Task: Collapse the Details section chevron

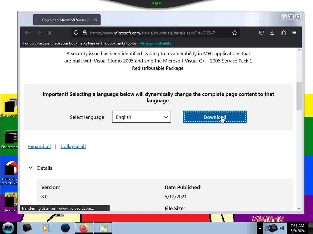Action: pyautogui.click(x=31, y=168)
